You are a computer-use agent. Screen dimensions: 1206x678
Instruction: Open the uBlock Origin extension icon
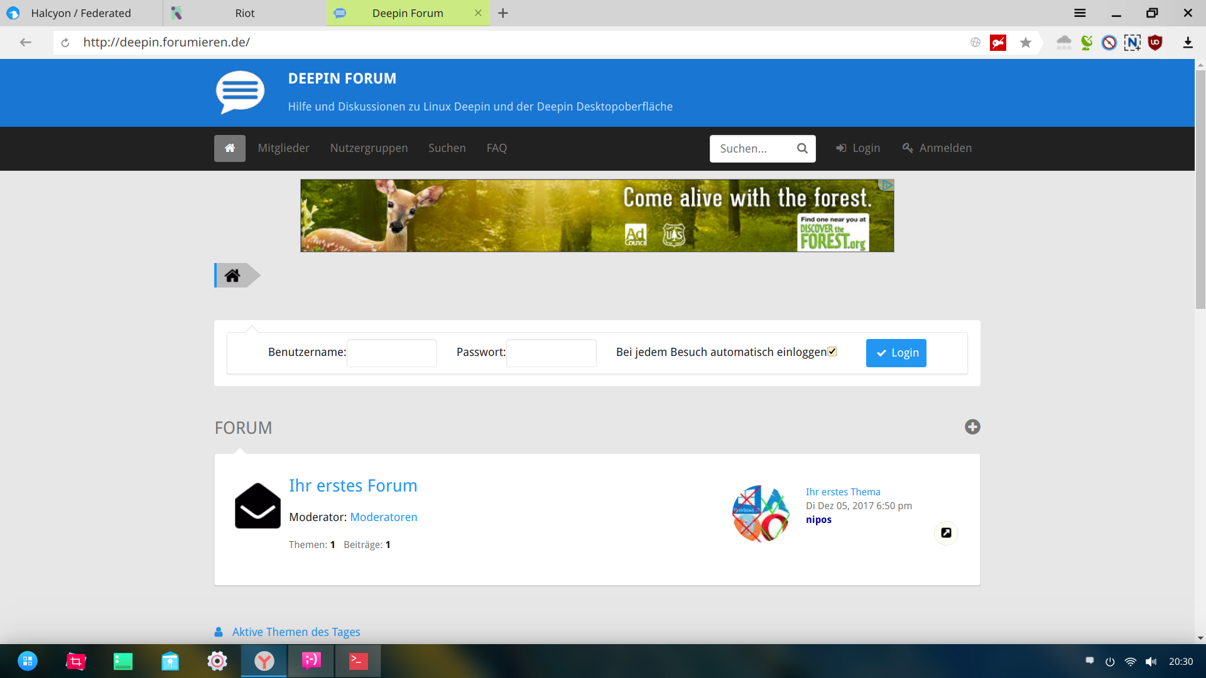[x=1155, y=43]
